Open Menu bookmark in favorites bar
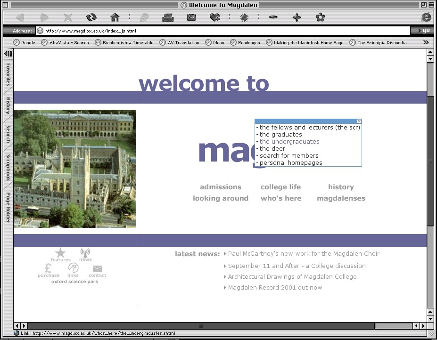437x340 pixels. click(x=215, y=42)
